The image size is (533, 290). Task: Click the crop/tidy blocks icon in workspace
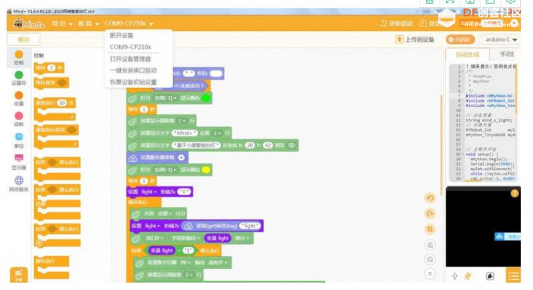(430, 229)
